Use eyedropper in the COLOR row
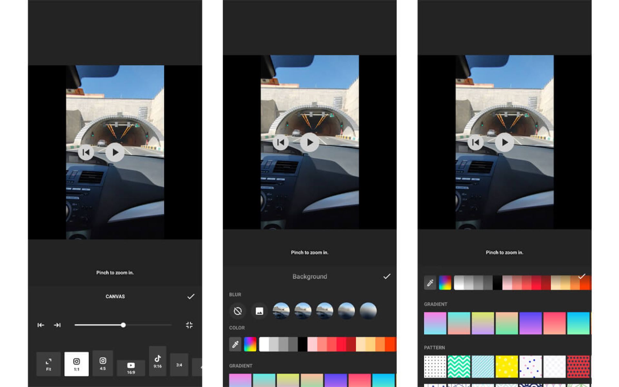The height and width of the screenshot is (387, 619). 235,344
